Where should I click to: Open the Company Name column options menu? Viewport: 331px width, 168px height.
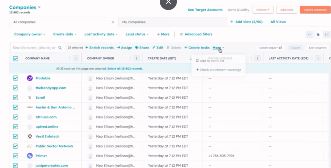pyautogui.click(x=76, y=58)
